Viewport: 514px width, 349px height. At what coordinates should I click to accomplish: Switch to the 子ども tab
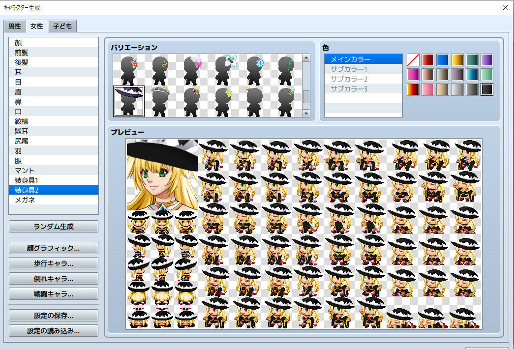pos(62,26)
